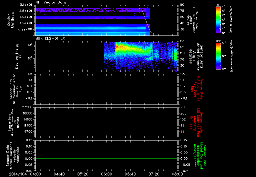Click the red 'MU Scanner Pos Telemetry' axis title
The image size is (256, 177).
pos(196,122)
